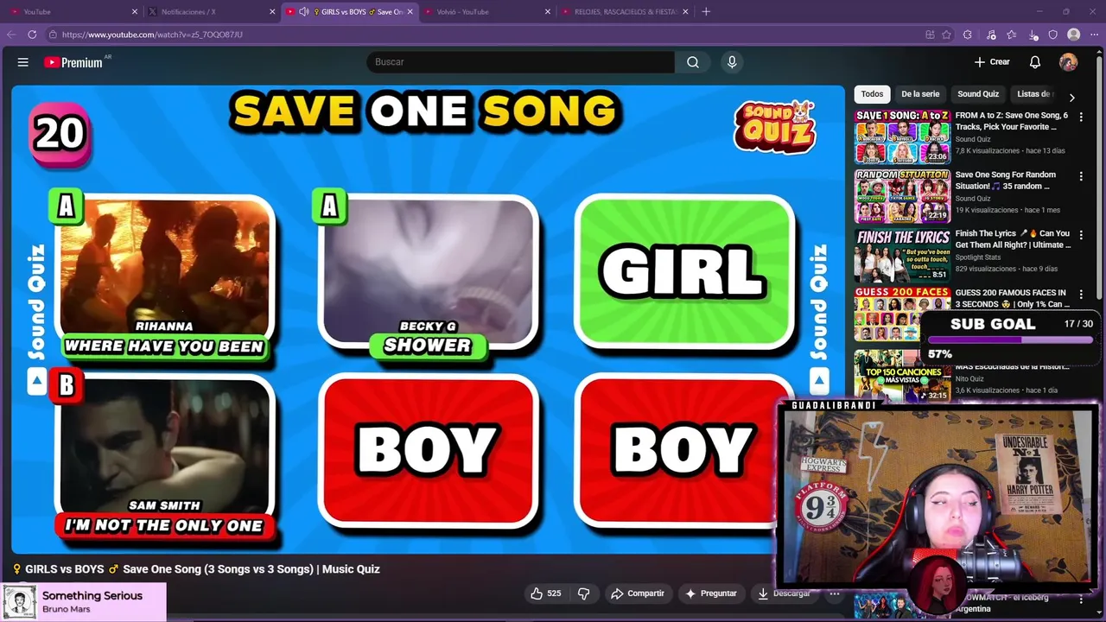
Task: Close the Volvió - YouTube tab
Action: [548, 11]
